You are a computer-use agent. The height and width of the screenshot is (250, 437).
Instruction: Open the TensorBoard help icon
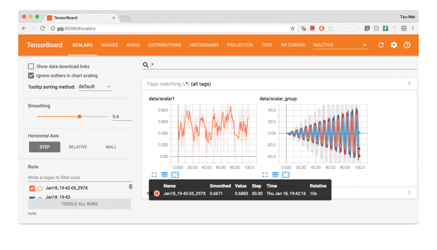407,45
